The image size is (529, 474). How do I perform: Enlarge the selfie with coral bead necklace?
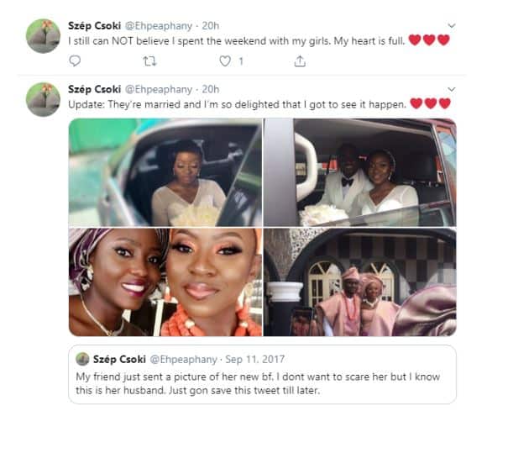165,282
